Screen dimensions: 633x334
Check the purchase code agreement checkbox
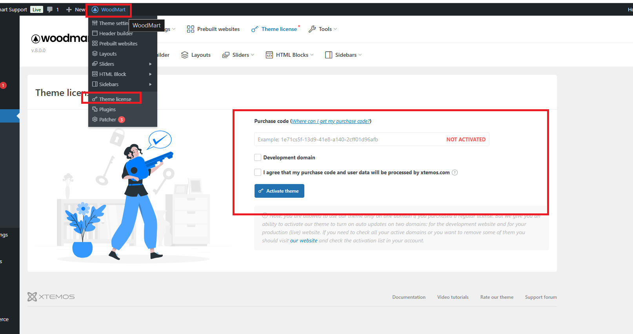258,172
